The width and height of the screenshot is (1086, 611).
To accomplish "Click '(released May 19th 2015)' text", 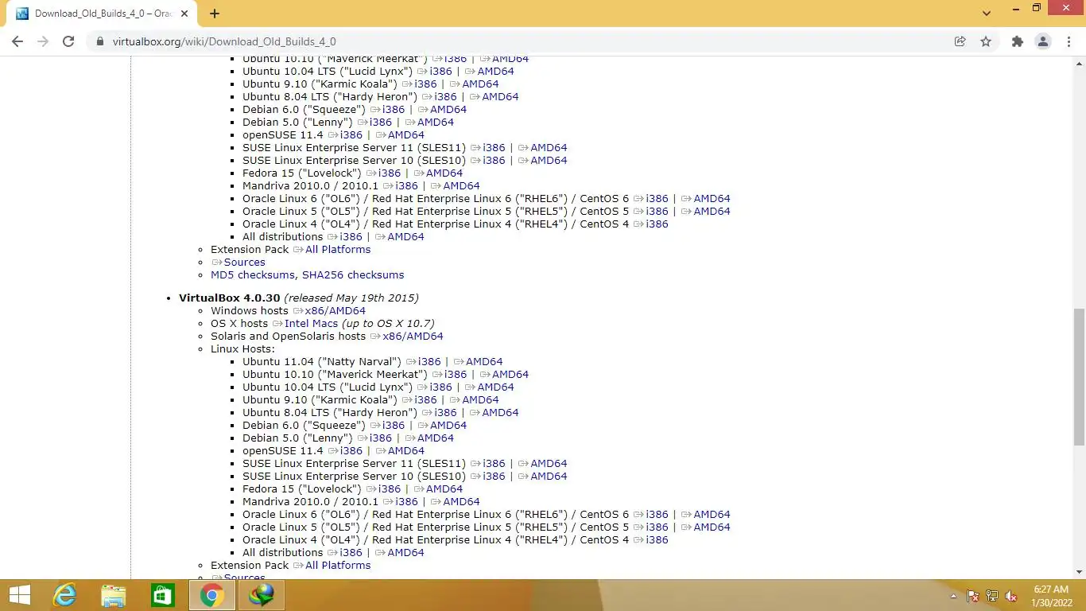I will click(351, 298).
